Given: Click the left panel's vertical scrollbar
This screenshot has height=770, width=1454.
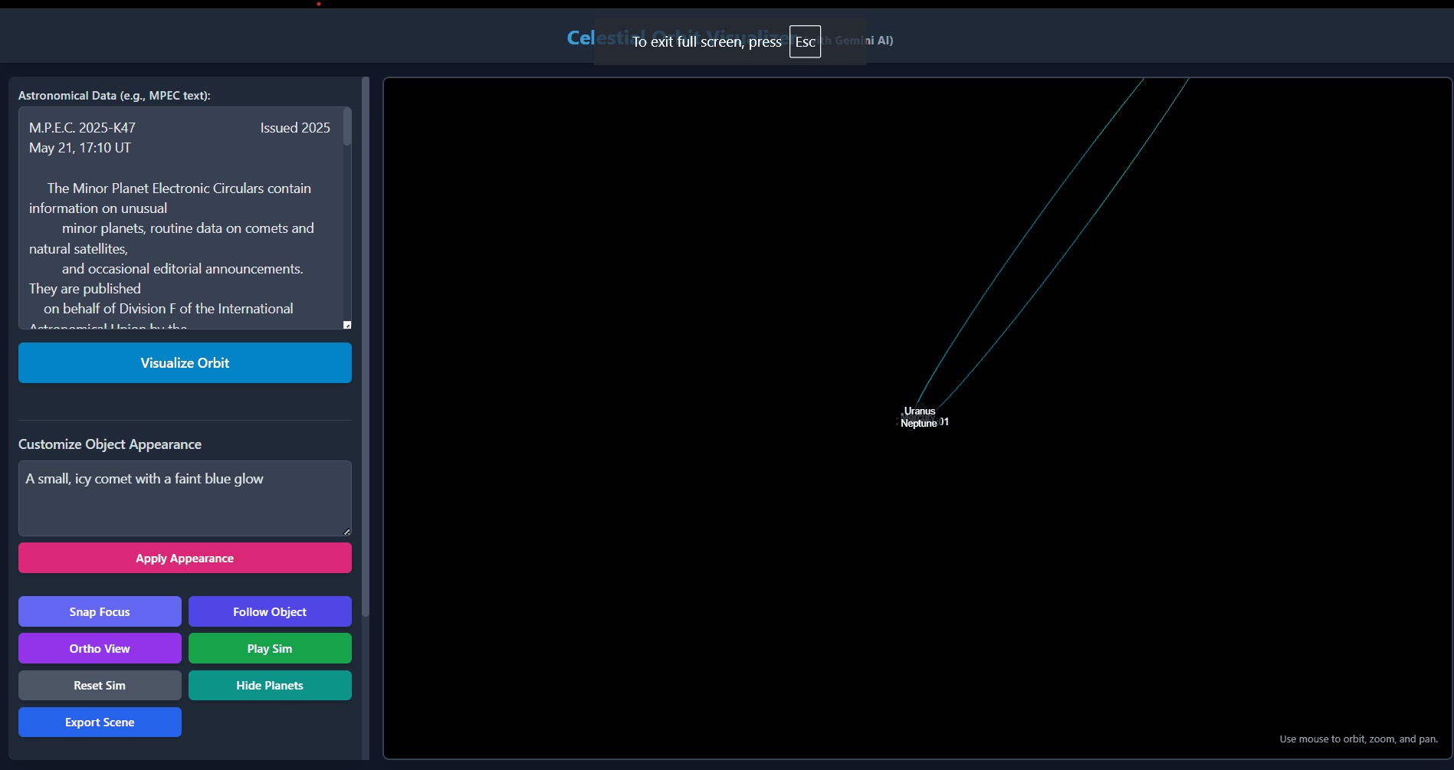Looking at the screenshot, I should (x=366, y=345).
